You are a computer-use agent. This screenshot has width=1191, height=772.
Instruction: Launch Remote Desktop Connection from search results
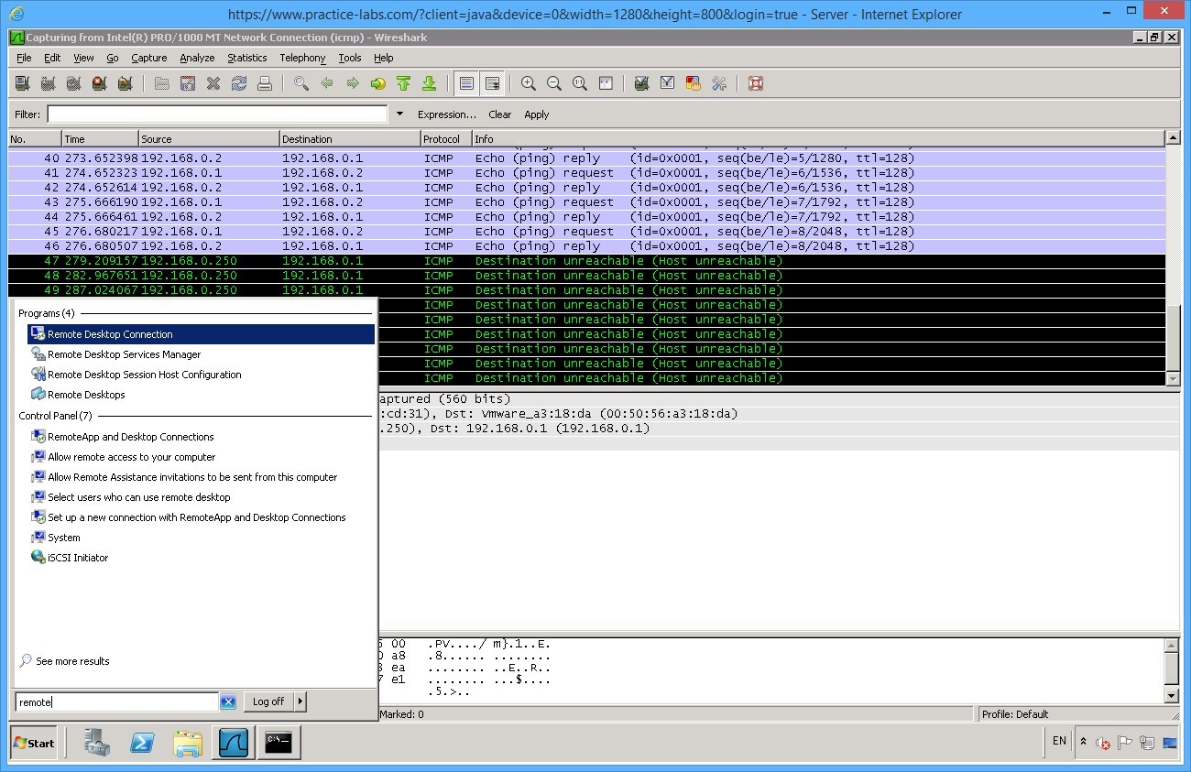pyautogui.click(x=109, y=334)
